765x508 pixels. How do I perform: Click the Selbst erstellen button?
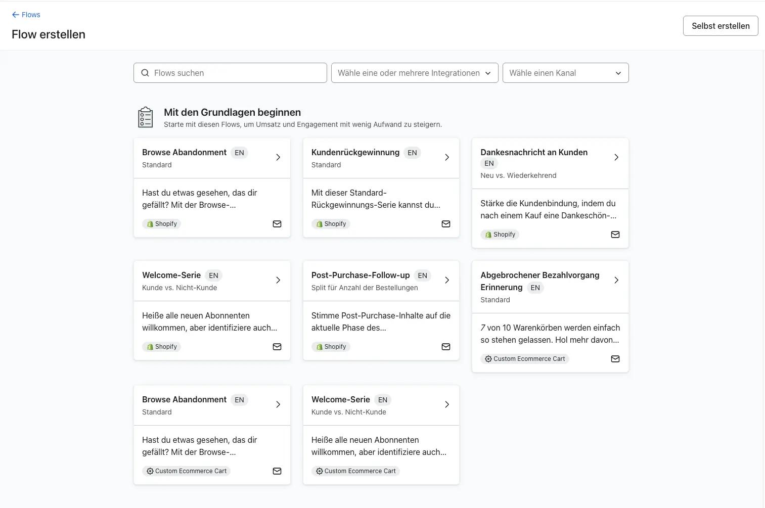(x=720, y=26)
